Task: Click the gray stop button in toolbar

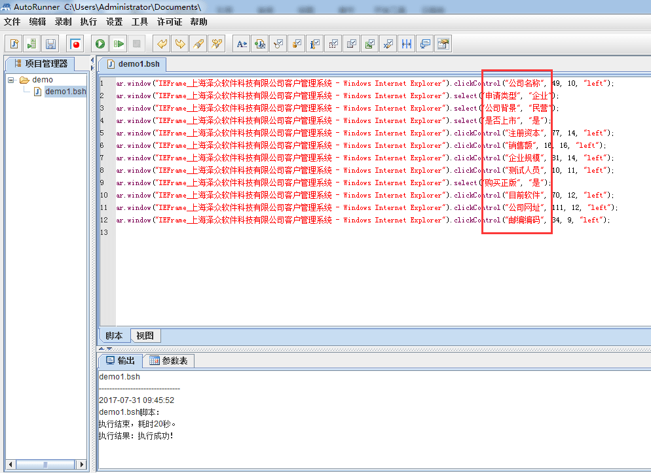Action: (137, 44)
